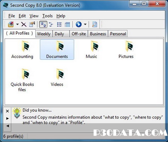This screenshot has width=168, height=142.
Task: Minimize the Second Copy window
Action: pyautogui.click(x=135, y=4)
